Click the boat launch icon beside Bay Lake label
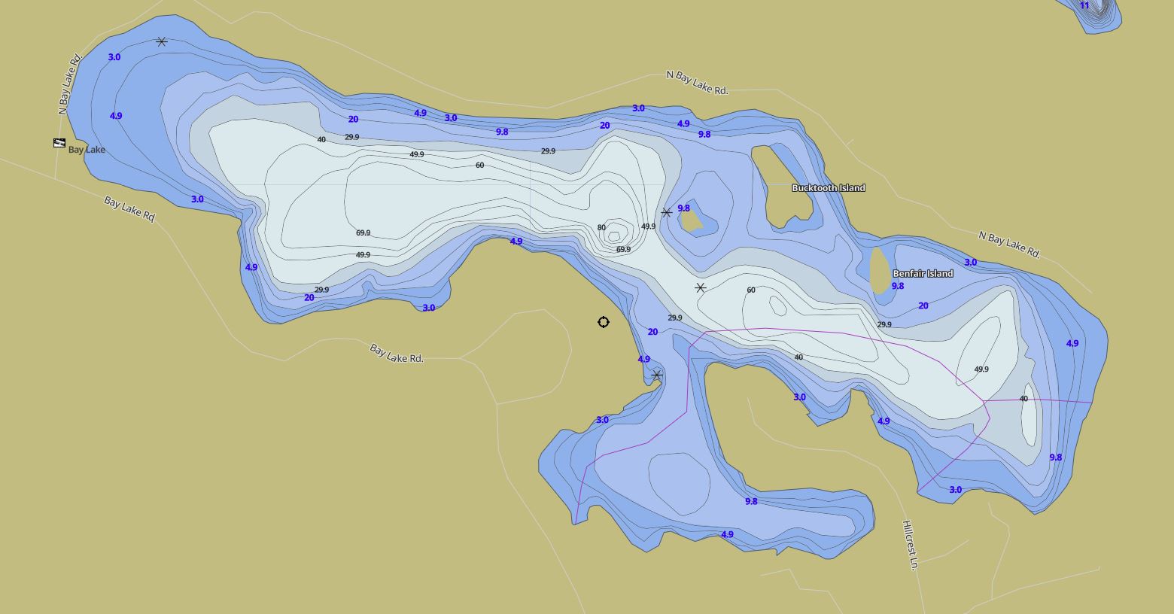 [59, 143]
